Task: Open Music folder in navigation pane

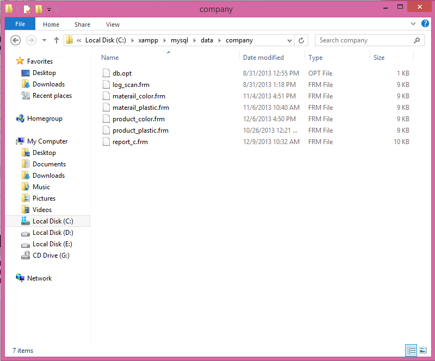Action: [41, 186]
